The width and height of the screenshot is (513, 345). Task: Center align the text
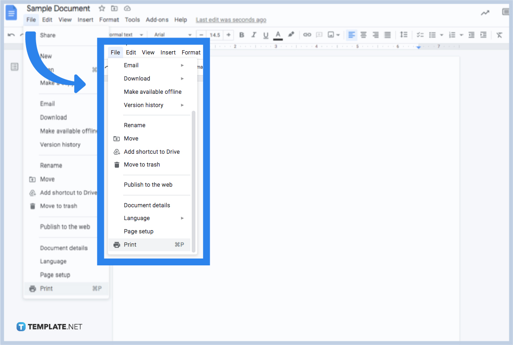364,35
